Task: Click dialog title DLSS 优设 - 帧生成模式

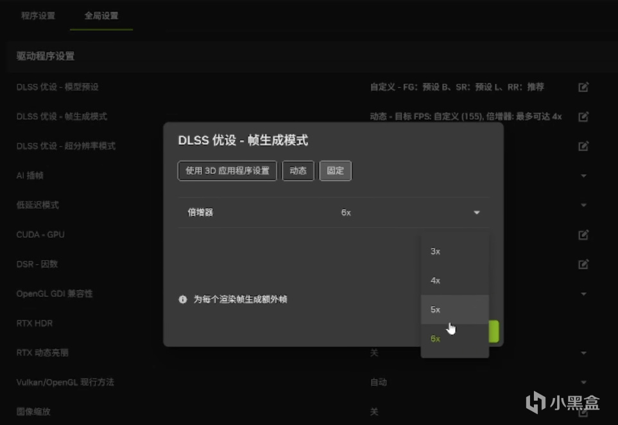Action: pyautogui.click(x=243, y=140)
